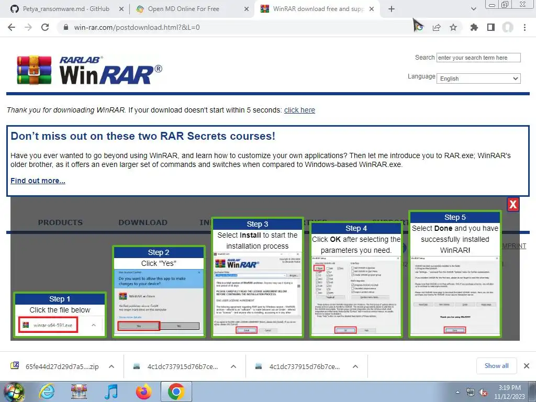Share this page via share icon
Viewport: 536px width, 402px height.
[x=437, y=27]
